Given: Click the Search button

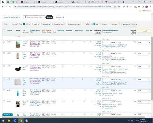Looking at the screenshot, I should (x=49, y=17).
